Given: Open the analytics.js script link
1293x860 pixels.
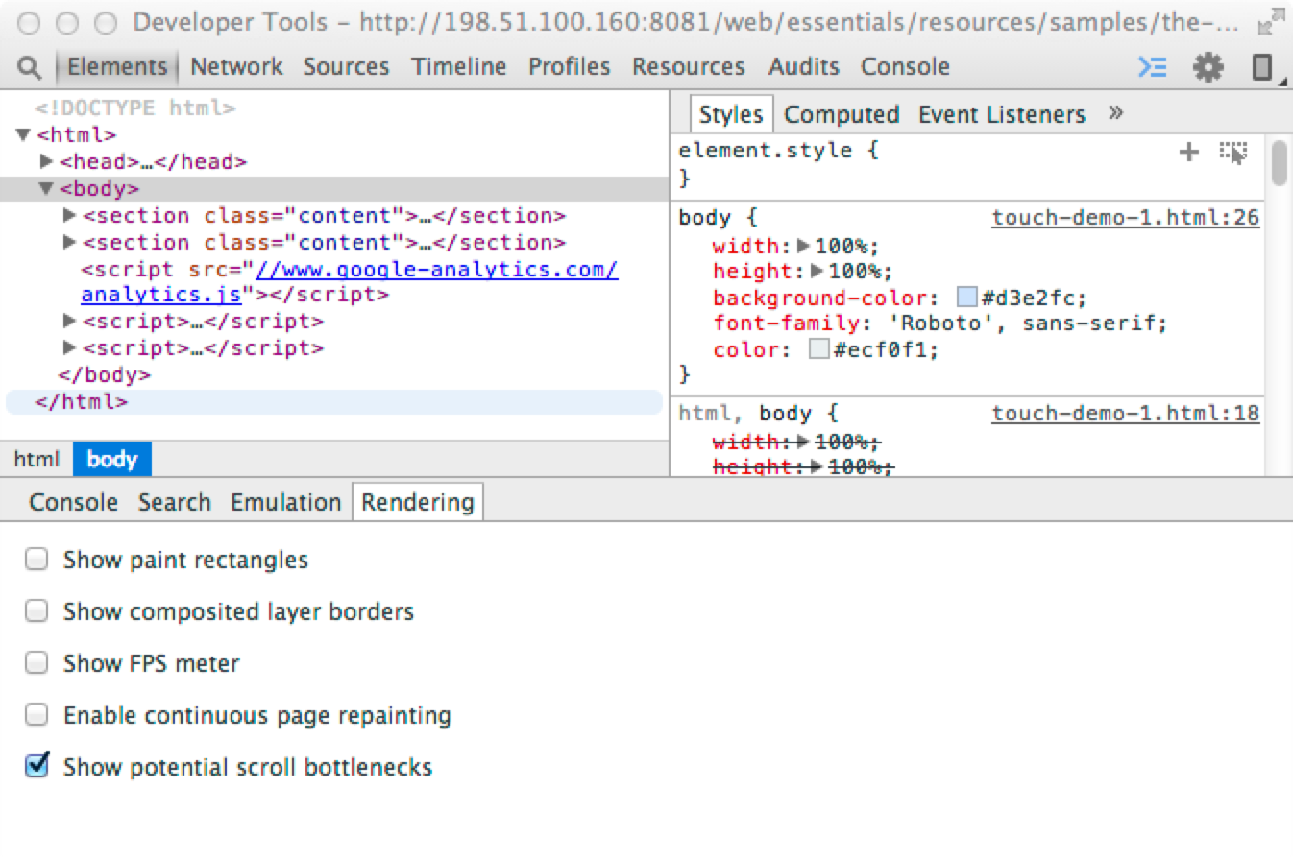Looking at the screenshot, I should pyautogui.click(x=160, y=294).
